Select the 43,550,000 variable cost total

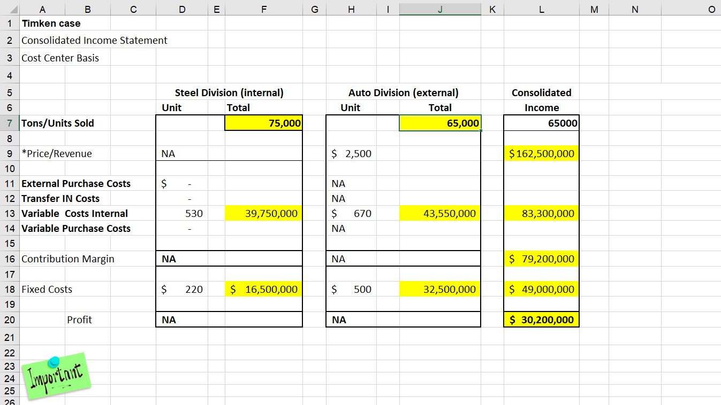tap(439, 213)
